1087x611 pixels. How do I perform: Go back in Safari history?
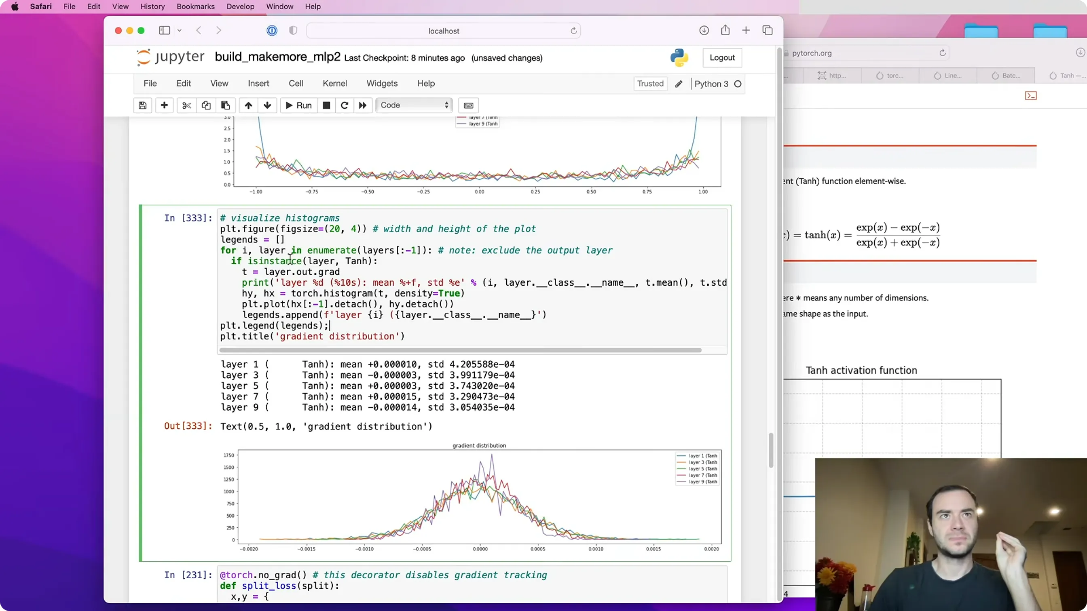click(199, 30)
